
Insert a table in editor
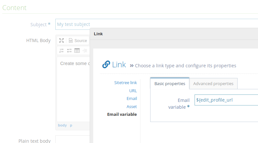click(77, 50)
